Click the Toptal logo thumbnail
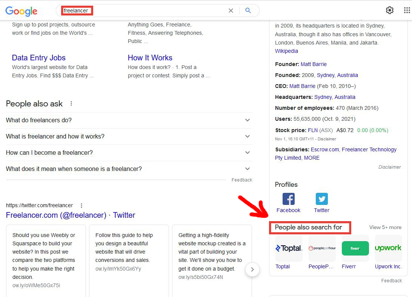This screenshot has height=297, width=412. pyautogui.click(x=289, y=248)
